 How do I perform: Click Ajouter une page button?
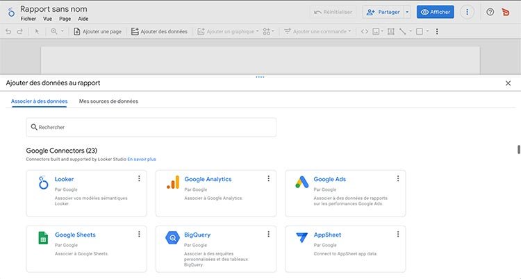(98, 31)
